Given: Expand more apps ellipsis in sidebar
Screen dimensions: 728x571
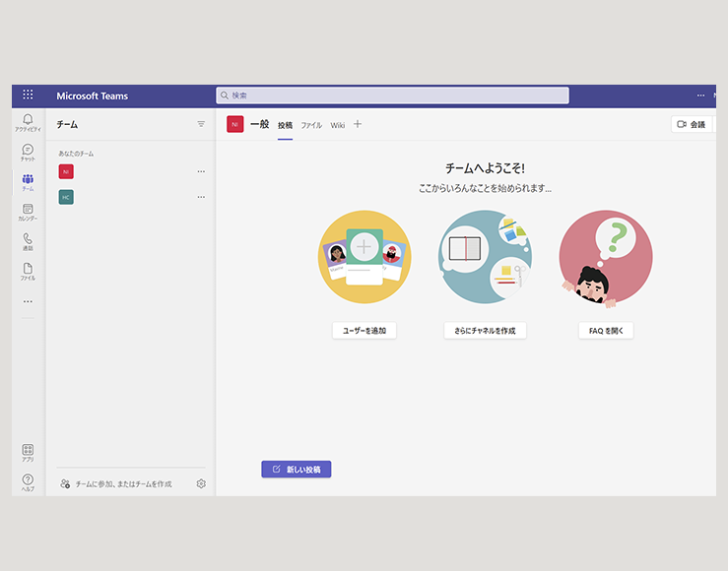Looking at the screenshot, I should point(28,301).
